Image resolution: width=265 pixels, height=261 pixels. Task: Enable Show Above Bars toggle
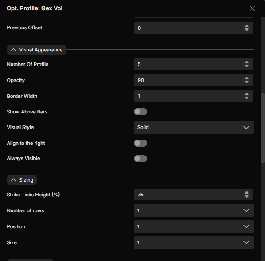click(x=140, y=112)
